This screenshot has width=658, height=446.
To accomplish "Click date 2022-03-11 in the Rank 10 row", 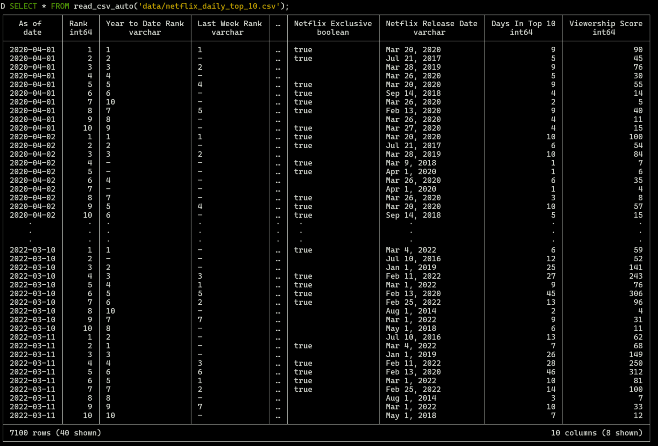I will 32,415.
